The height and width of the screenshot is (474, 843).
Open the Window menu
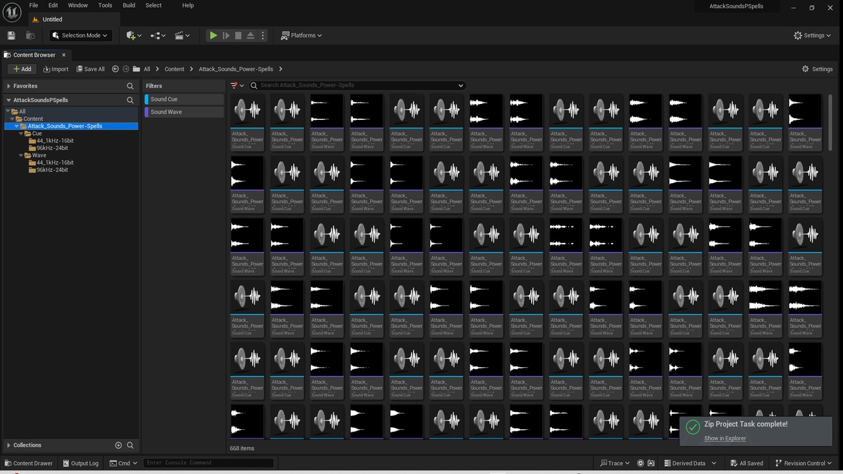78,5
